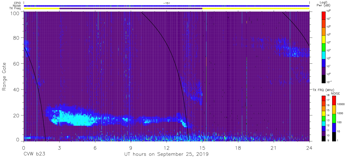Click the green segment of the power colorbar
Viewport: 348px width, 160px height.
pyautogui.click(x=324, y=47)
